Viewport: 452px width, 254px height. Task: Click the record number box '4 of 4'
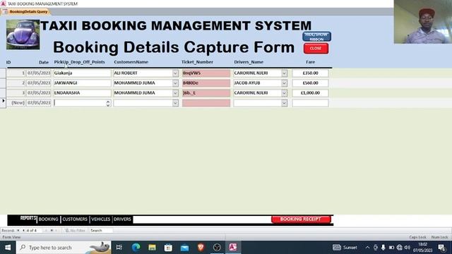click(x=33, y=231)
